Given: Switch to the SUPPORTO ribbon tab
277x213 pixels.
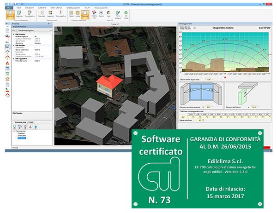Looking at the screenshot, I should (x=42, y=8).
